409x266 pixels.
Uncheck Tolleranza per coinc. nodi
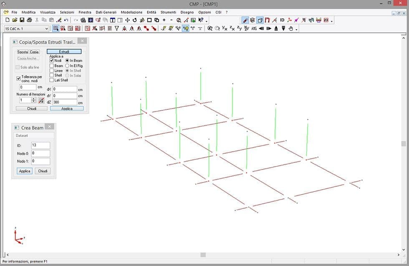coord(18,78)
